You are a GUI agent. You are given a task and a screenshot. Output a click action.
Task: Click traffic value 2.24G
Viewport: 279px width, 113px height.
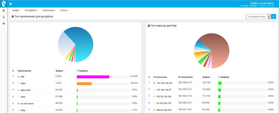58,76
